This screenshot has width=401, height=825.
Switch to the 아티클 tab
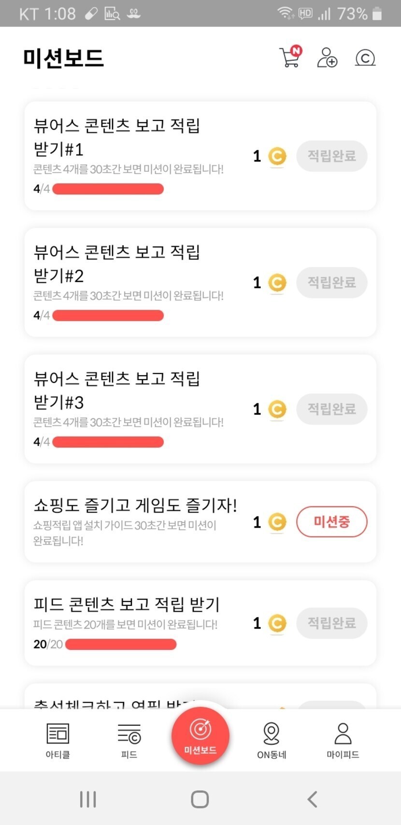click(58, 740)
